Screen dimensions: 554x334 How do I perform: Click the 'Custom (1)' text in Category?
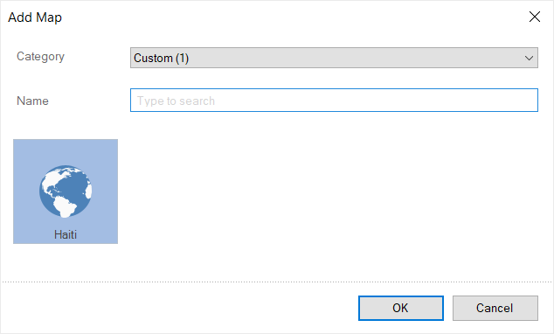click(x=161, y=58)
